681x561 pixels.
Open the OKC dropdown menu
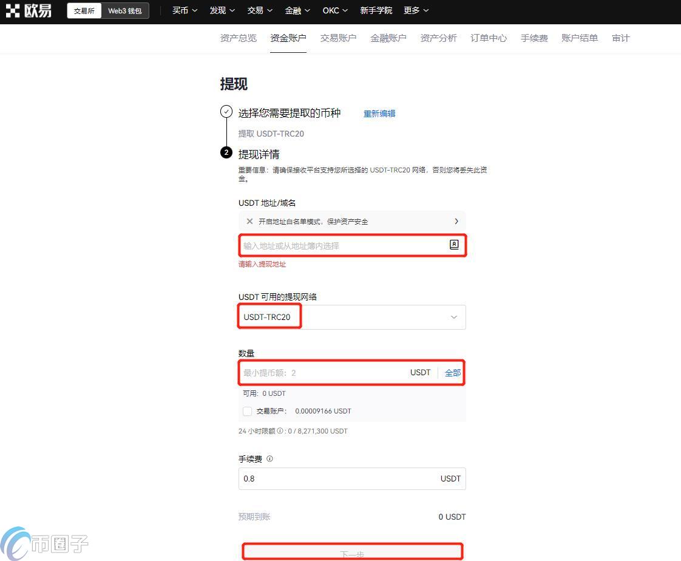(334, 10)
